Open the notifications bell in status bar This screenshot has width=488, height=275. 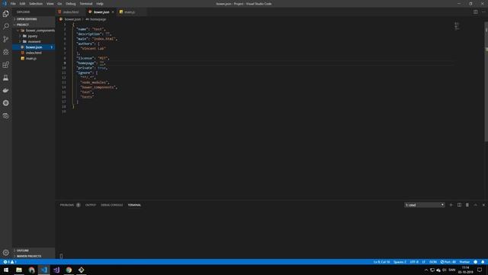tap(483, 262)
